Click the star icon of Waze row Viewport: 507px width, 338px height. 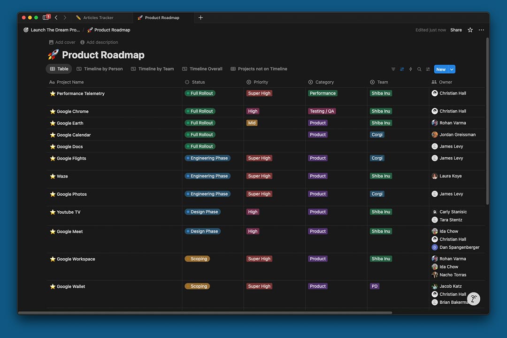[x=53, y=177]
